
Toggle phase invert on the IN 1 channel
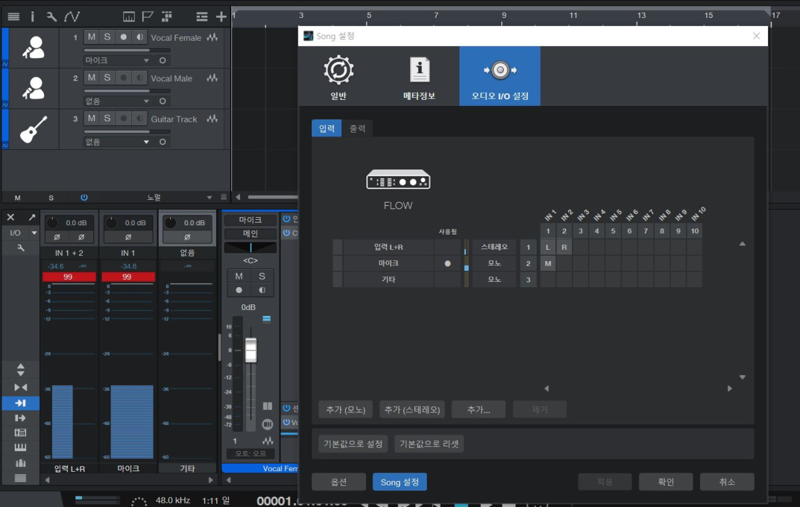click(x=128, y=237)
